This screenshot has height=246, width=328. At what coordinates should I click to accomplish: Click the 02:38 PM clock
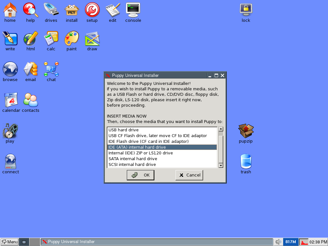pos(318,242)
